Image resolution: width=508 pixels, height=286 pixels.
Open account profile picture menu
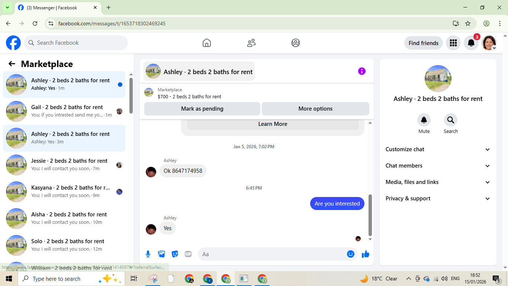click(x=489, y=43)
